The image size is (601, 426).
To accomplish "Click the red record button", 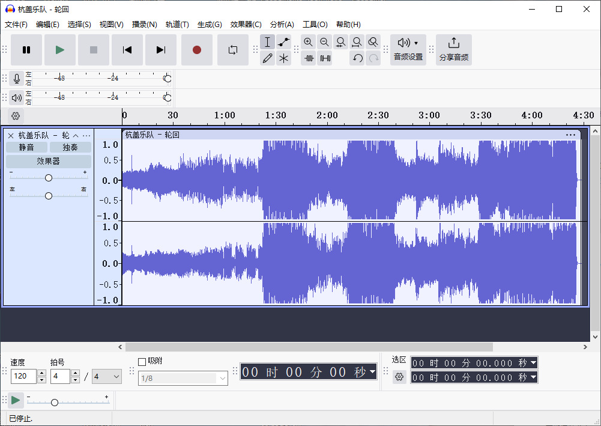I will click(x=197, y=50).
